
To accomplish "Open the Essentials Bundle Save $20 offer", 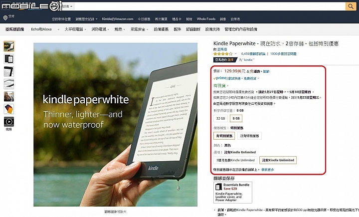I will (x=233, y=193).
